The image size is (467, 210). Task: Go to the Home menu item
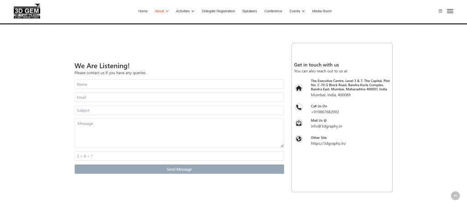143,11
